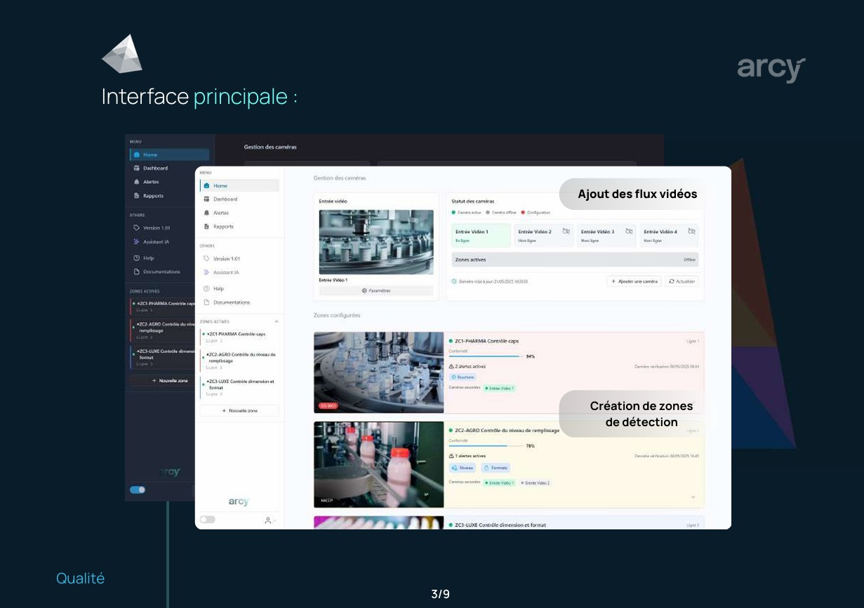
Task: Toggle the theme switch in light window sidebar
Action: [207, 520]
